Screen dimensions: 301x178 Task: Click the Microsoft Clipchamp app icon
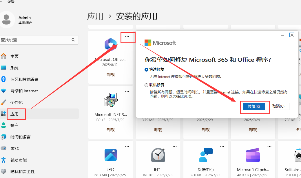coord(253,155)
